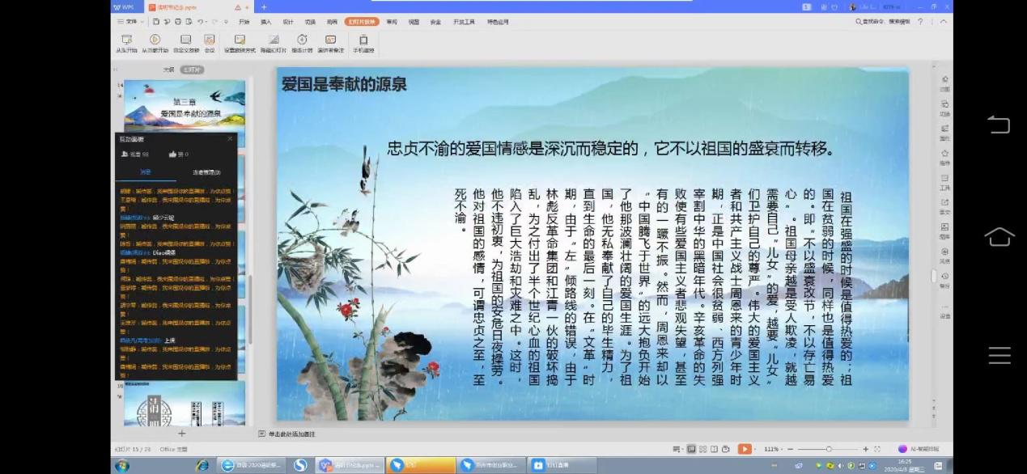Screen dimensions: 1027x474
Task: Open the 文件 (File) menu dropdown
Action: [x=129, y=22]
